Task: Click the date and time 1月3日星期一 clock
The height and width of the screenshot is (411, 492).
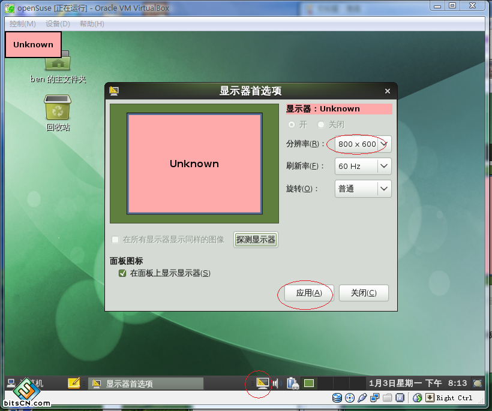Action: point(418,383)
